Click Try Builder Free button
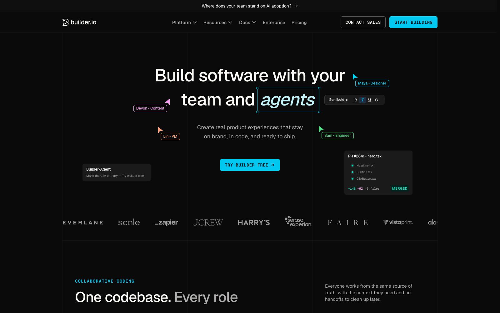The width and height of the screenshot is (500, 313). [x=250, y=165]
